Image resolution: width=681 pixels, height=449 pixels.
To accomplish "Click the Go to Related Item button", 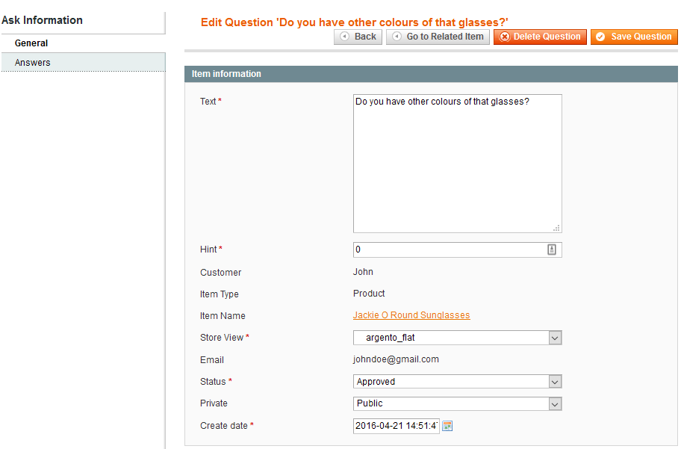I will coord(438,37).
